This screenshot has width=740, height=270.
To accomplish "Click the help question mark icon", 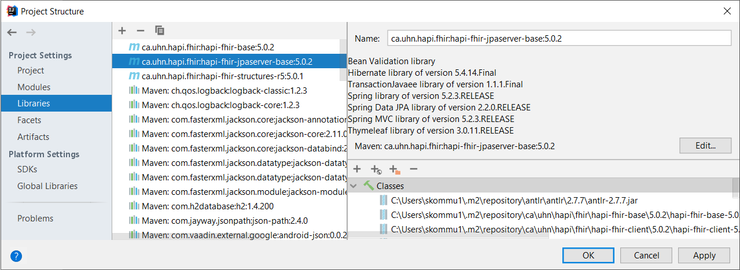I will 16,256.
